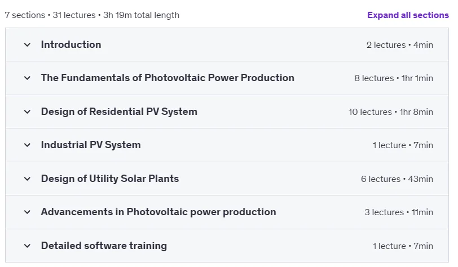The height and width of the screenshot is (267, 458).
Task: Click the 6 lectures • 43min label
Action: pos(397,179)
